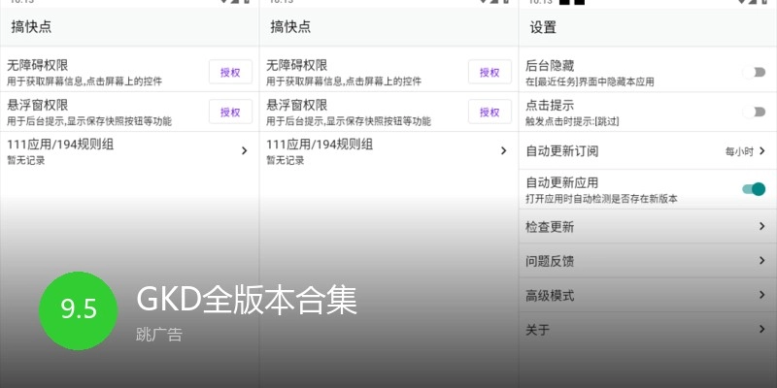The height and width of the screenshot is (388, 777).
Task: Open 每小时 option for 自动更新订阅
Action: [745, 151]
